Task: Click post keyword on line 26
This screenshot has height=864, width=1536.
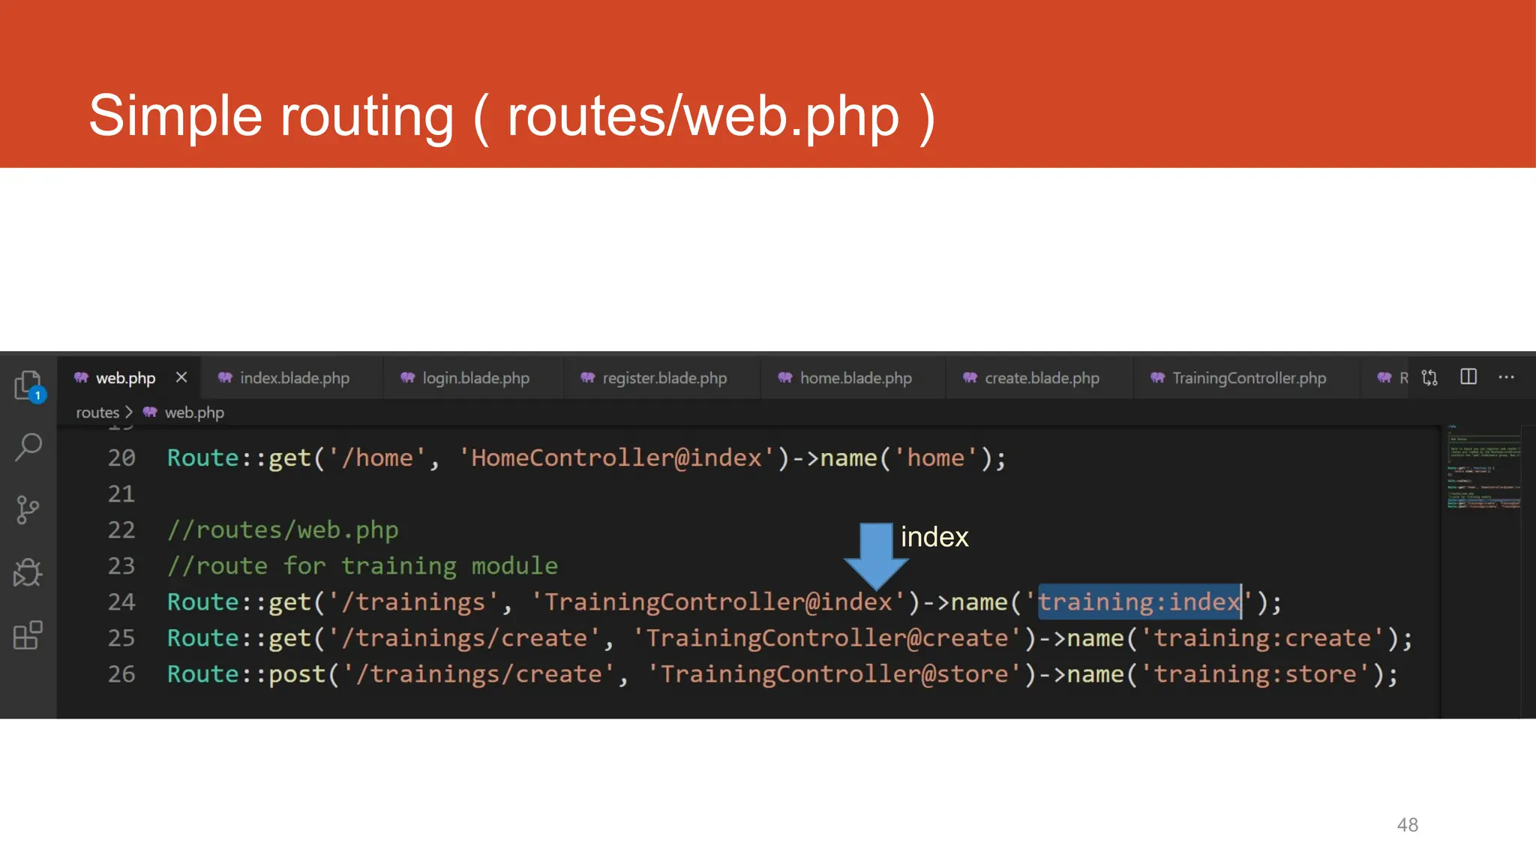Action: 297,674
